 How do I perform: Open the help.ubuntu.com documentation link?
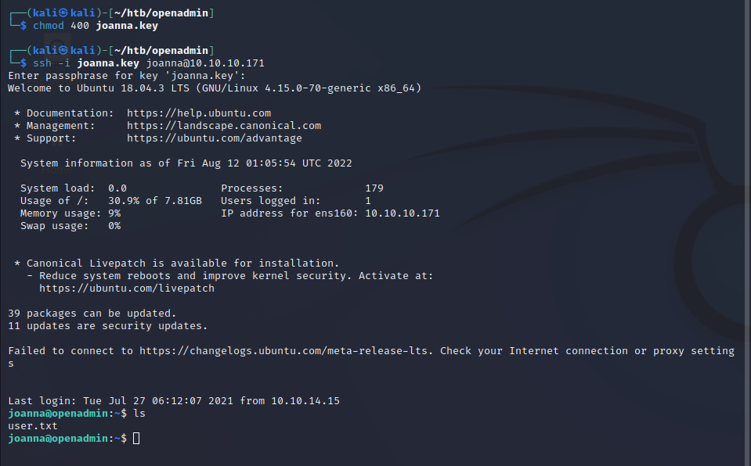199,113
